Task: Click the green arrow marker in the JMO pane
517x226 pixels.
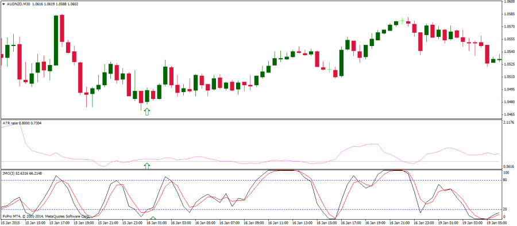Action: coord(153,218)
